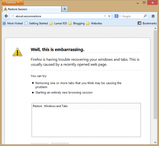Open the Home page icon
The image size is (159, 146).
pyautogui.click(x=153, y=16)
